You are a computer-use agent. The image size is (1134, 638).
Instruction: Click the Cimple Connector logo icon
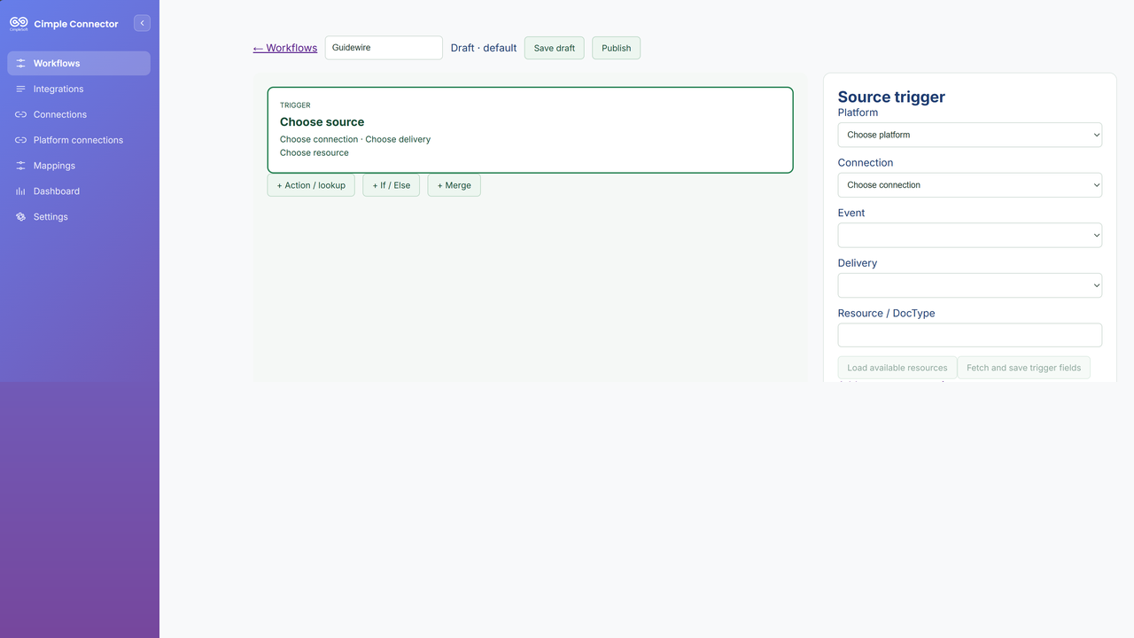pyautogui.click(x=19, y=24)
